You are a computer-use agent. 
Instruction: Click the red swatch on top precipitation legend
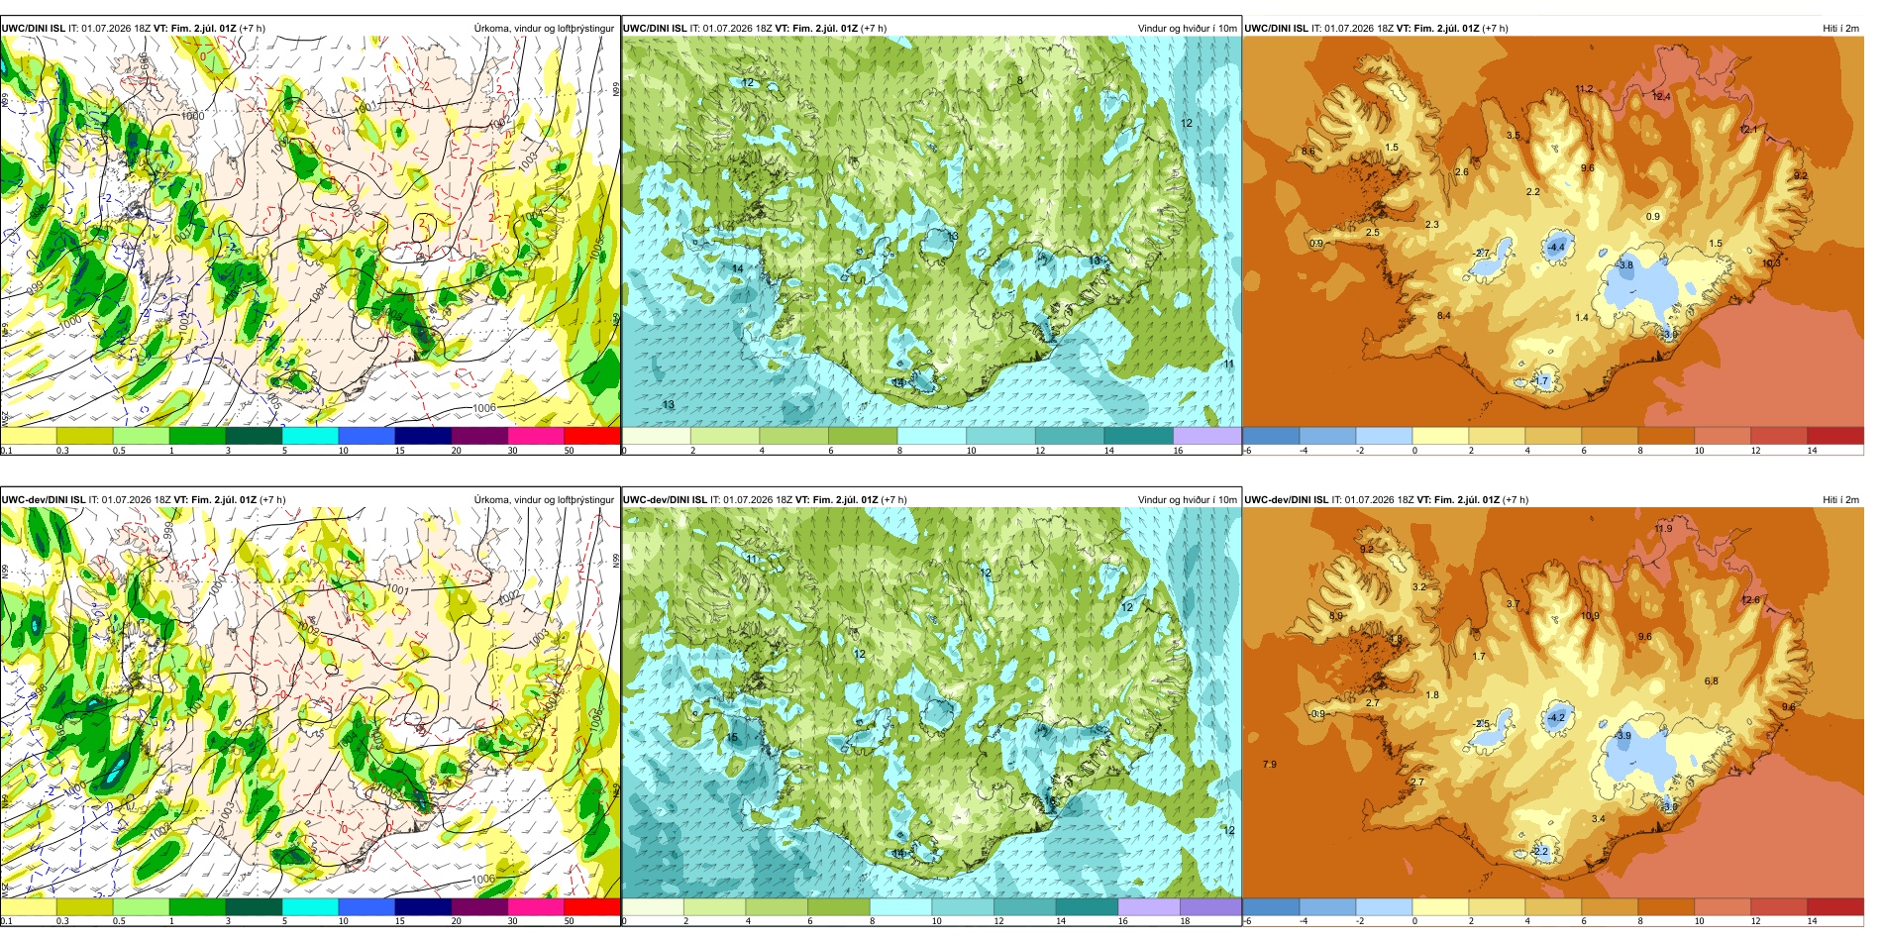point(592,436)
